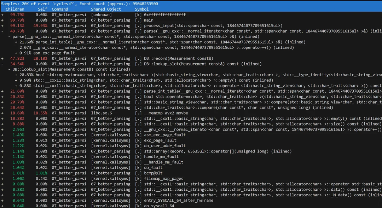Expand the top-level 21.60% parse_int_table row
This screenshot has height=208, width=382.
click(x=2, y=91)
